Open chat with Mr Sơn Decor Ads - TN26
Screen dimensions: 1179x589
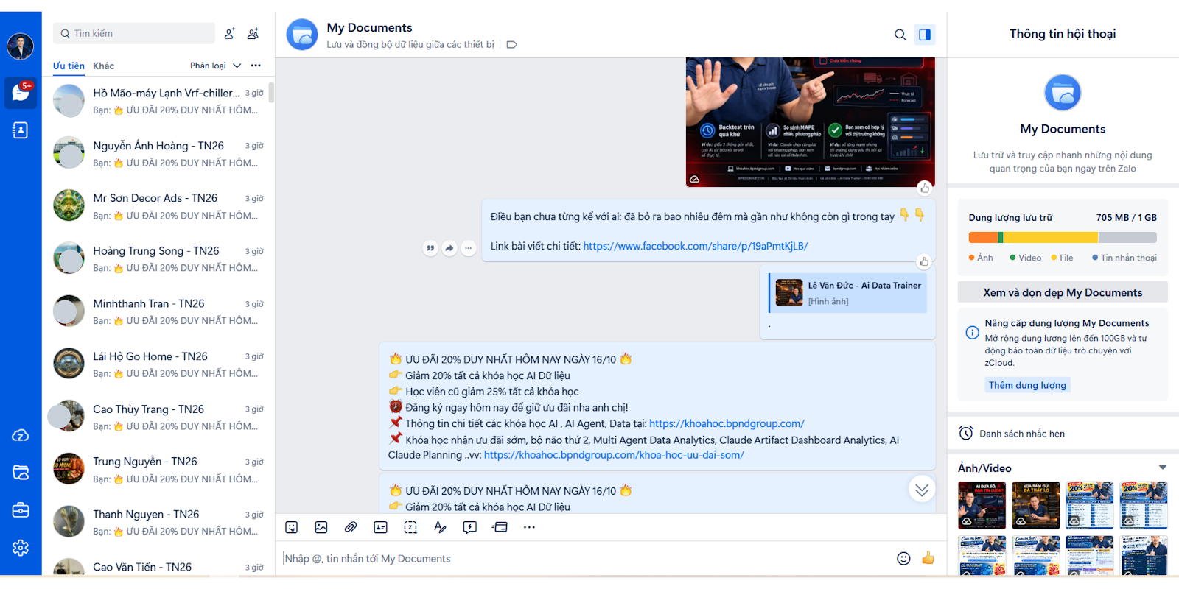pyautogui.click(x=158, y=205)
